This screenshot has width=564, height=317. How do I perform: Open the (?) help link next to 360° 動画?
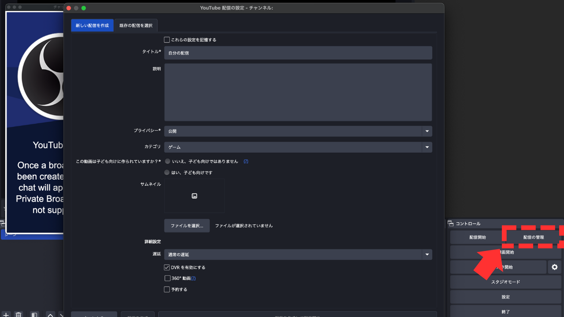[x=193, y=278]
